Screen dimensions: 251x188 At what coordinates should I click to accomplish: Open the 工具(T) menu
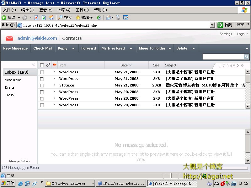point(82,10)
